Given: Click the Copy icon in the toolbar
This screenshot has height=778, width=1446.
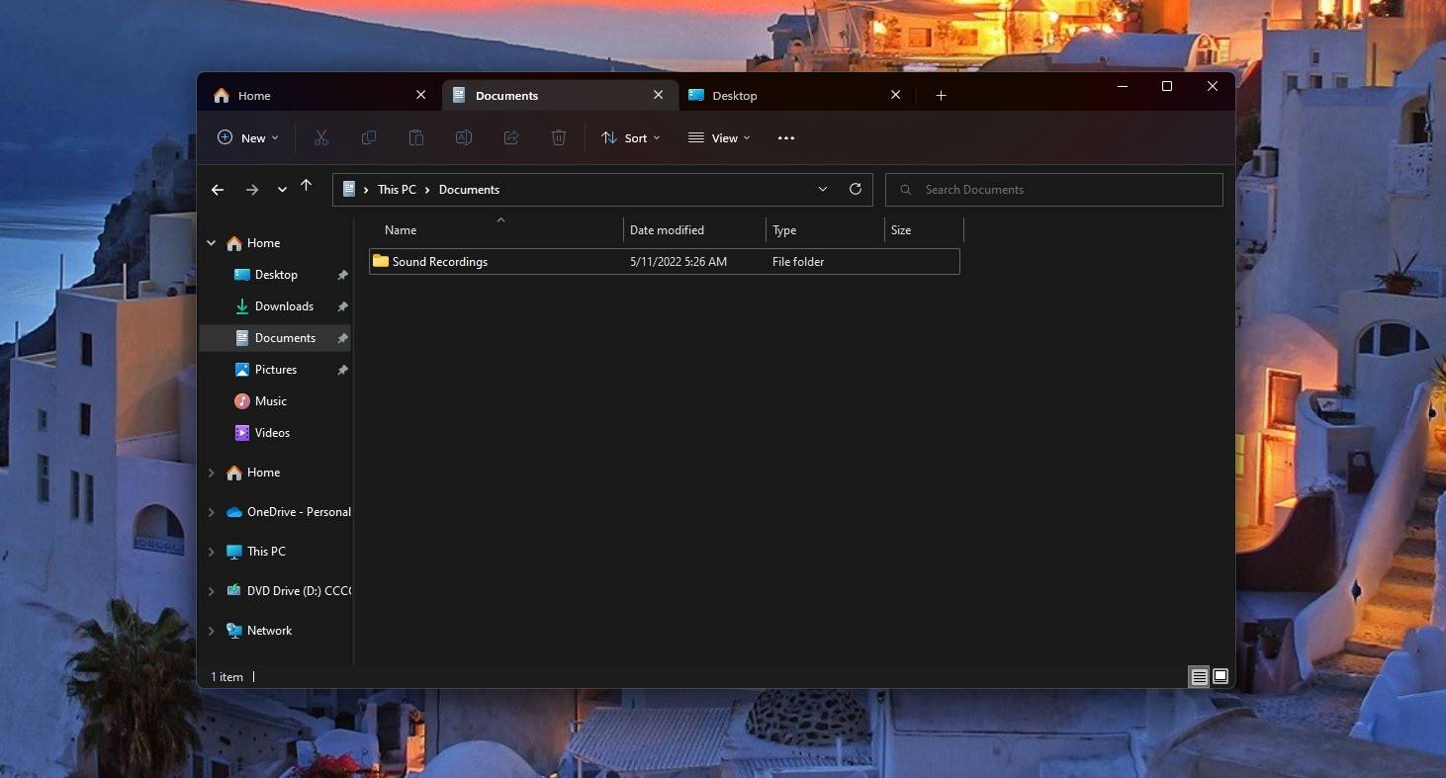Looking at the screenshot, I should point(368,137).
